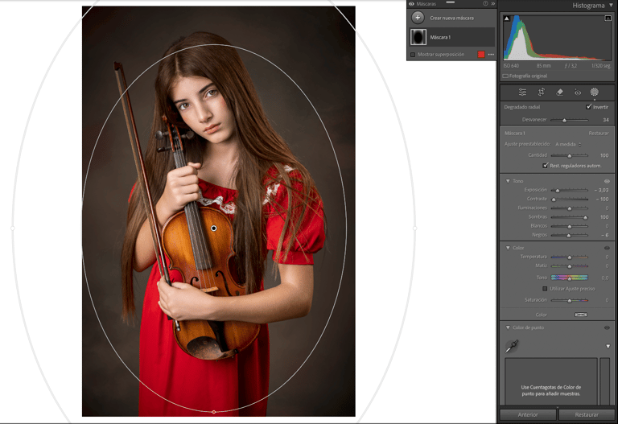Image resolution: width=618 pixels, height=424 pixels.
Task: Click the 1/320 seg. shutter speed text
Action: (x=601, y=66)
